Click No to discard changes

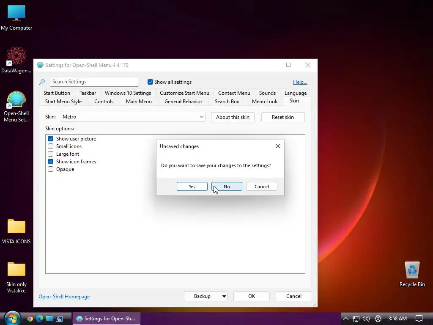pos(227,187)
